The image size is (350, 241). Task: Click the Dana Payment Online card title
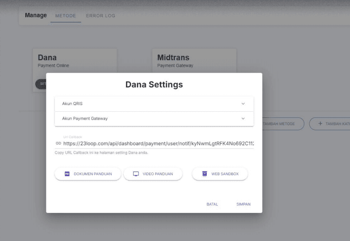tap(47, 58)
